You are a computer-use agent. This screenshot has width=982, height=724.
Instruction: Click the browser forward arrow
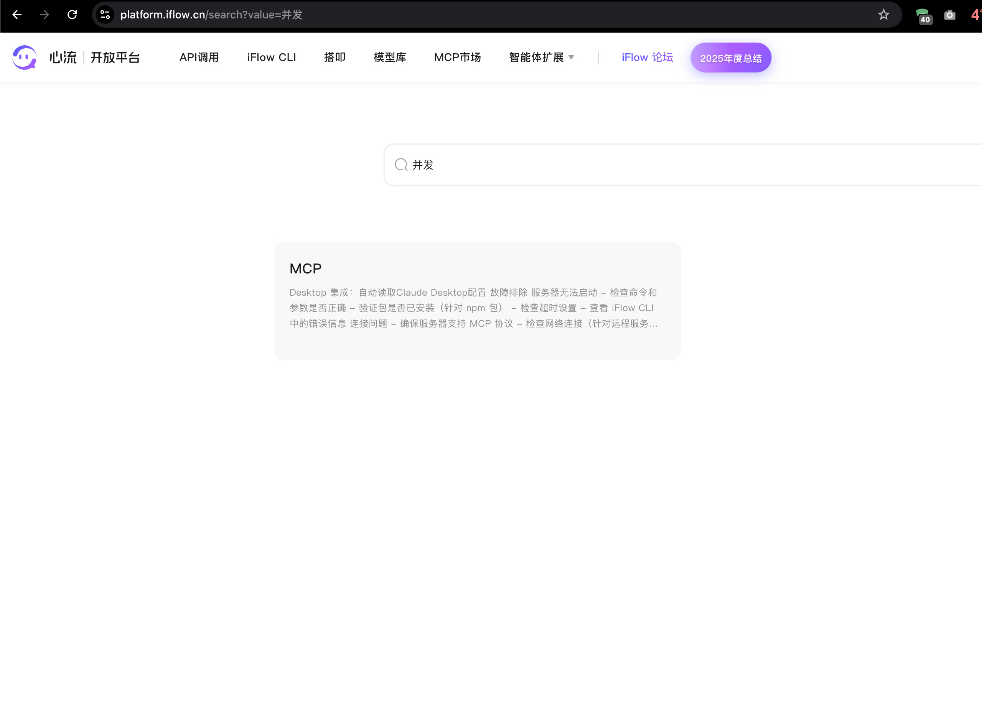coord(44,15)
